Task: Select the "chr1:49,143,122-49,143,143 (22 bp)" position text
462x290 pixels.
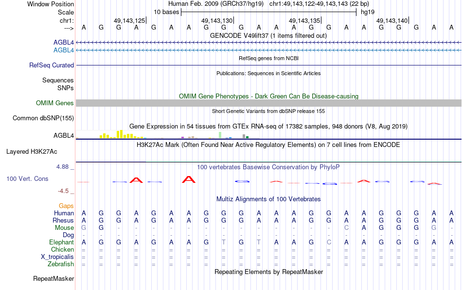Action: [319, 4]
